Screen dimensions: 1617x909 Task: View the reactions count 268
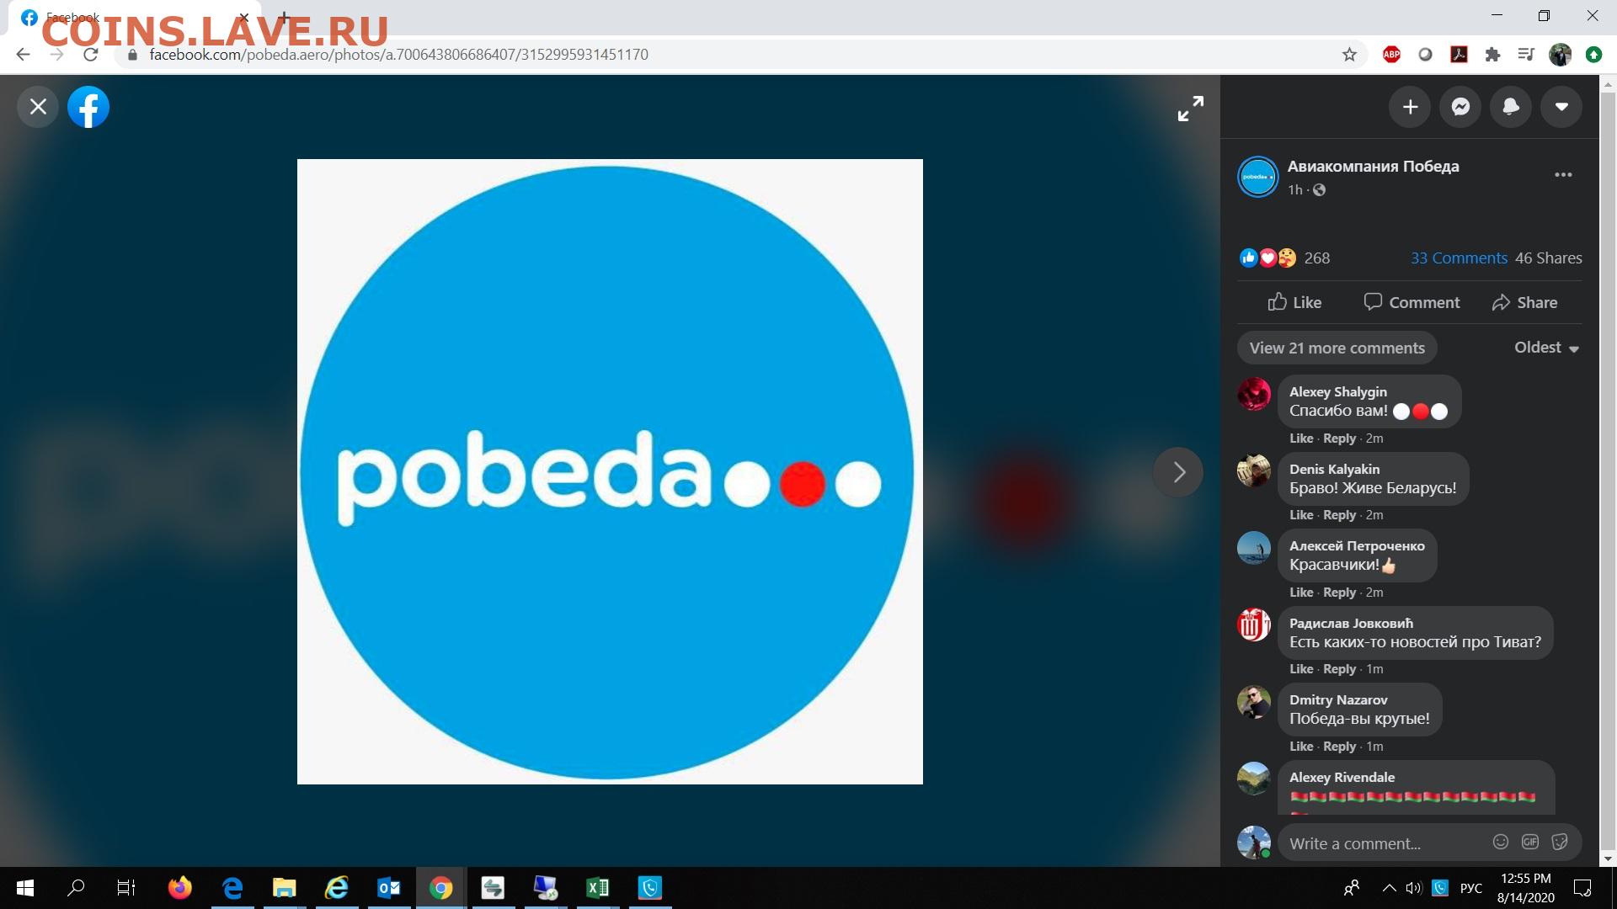point(1316,258)
